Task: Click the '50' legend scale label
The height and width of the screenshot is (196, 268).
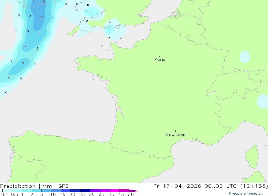Action: click(x=131, y=194)
